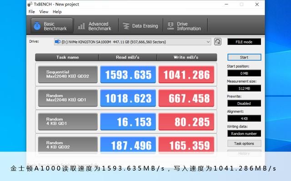Viewport: 291px width, 181px height.
Task: Select the 1018.623 read result
Action: (x=128, y=98)
